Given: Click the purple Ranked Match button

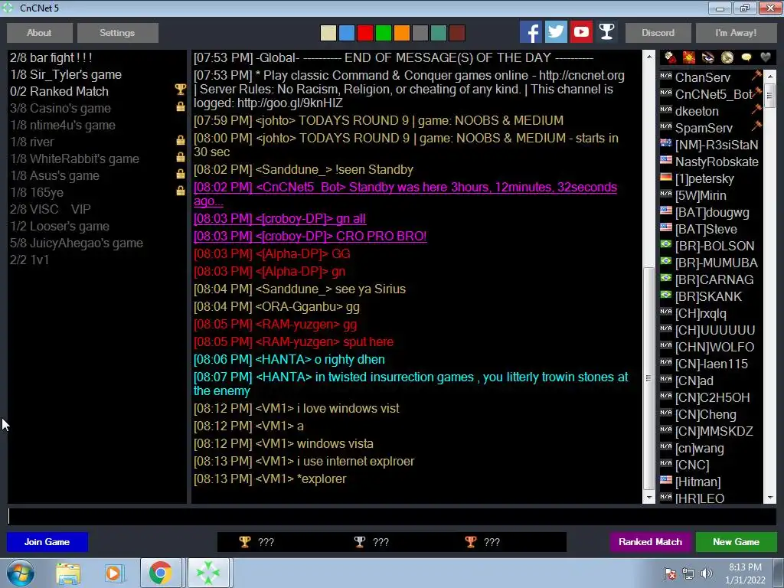Looking at the screenshot, I should point(651,542).
